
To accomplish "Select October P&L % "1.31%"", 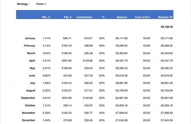I will pyautogui.click(x=46, y=105).
